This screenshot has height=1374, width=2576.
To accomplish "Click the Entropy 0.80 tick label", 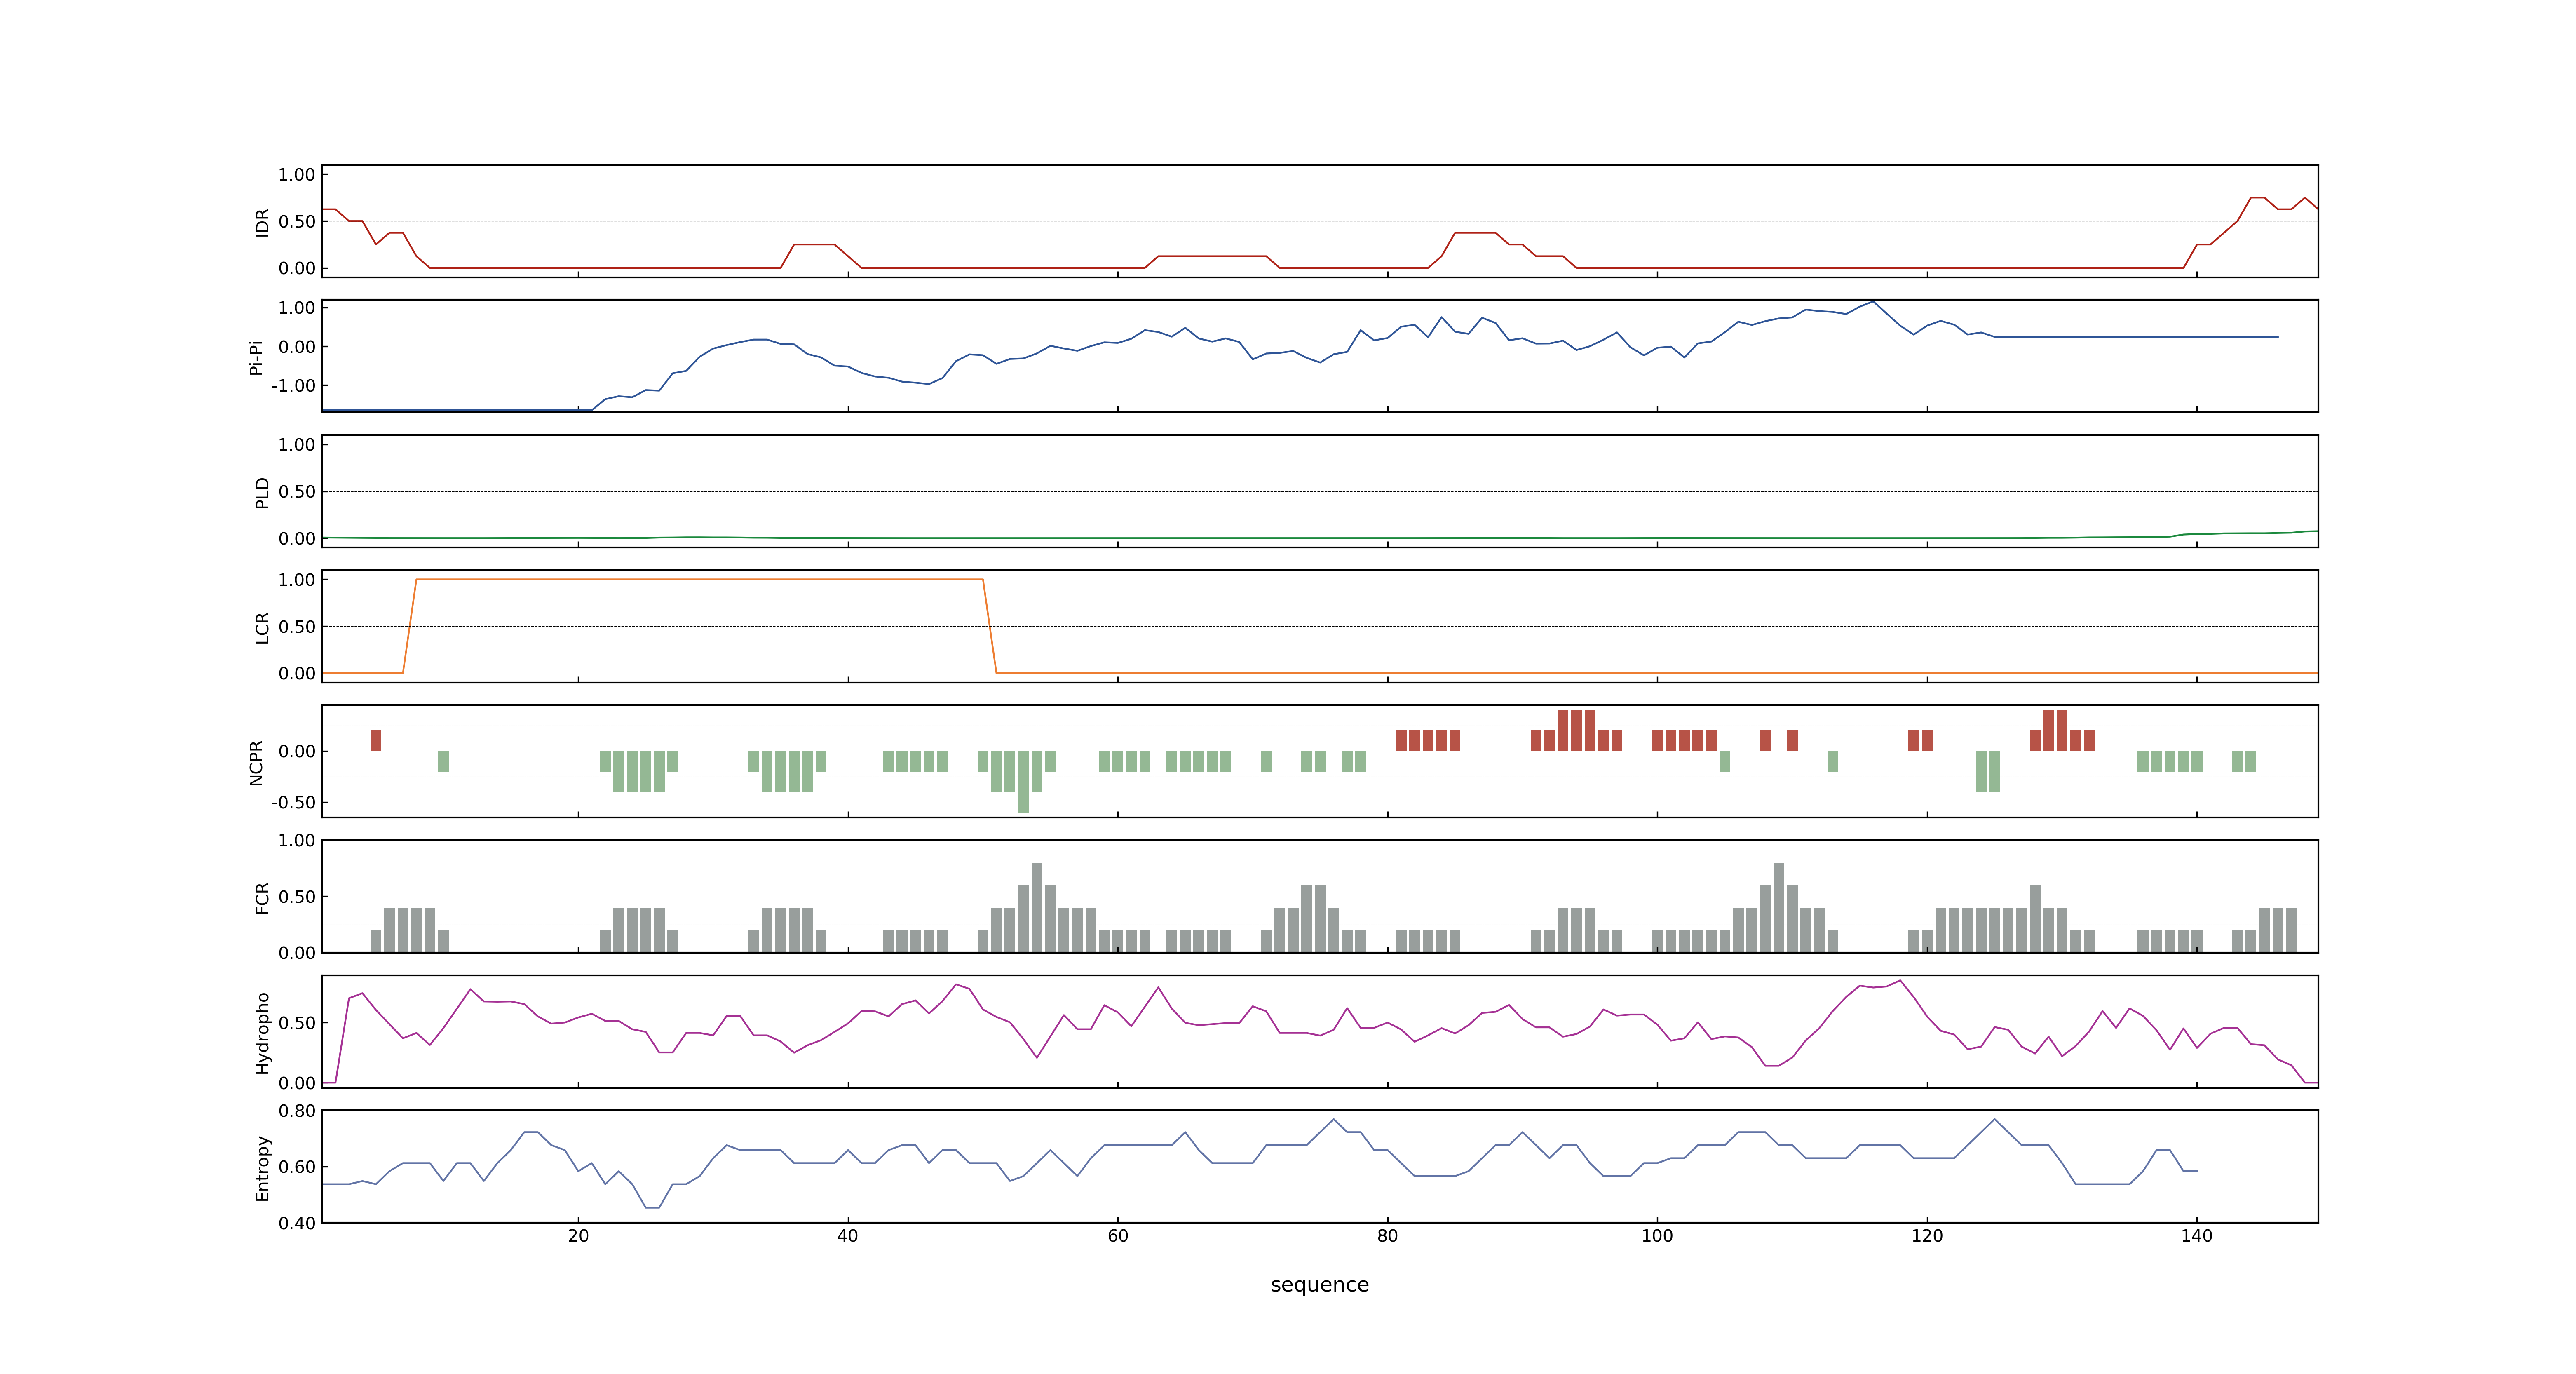I will tap(297, 1111).
